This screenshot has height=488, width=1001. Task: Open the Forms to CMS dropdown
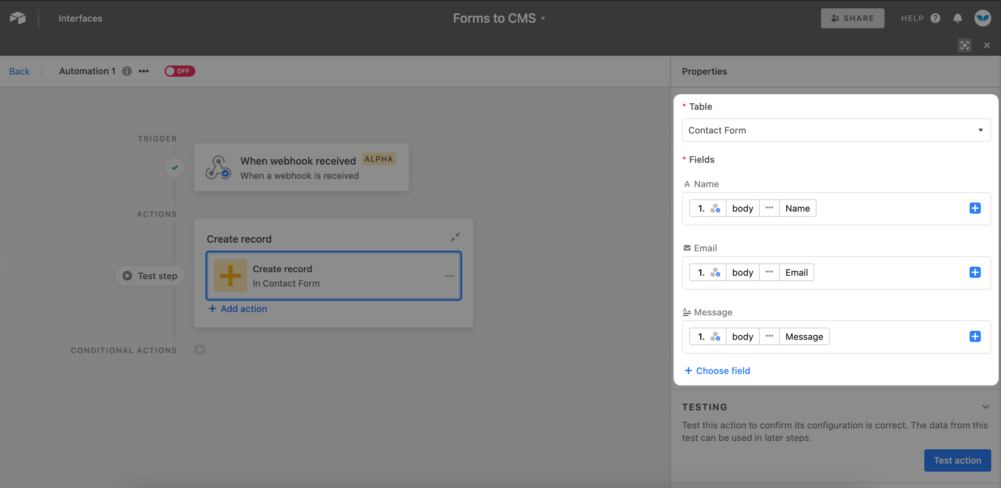543,18
